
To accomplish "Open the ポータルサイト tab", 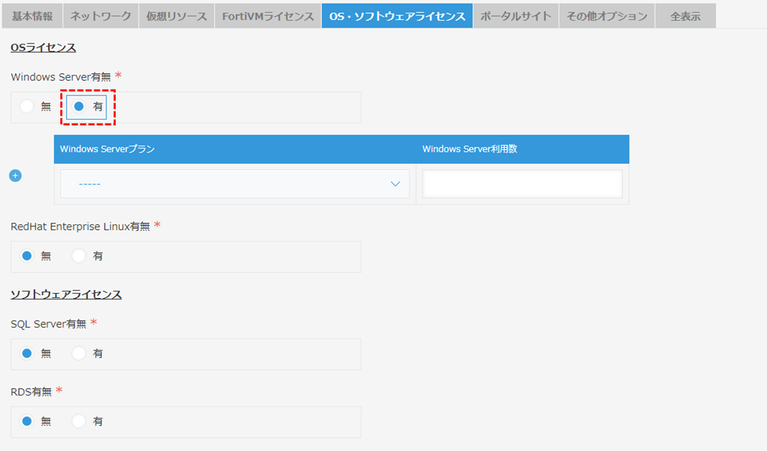I will pos(515,16).
